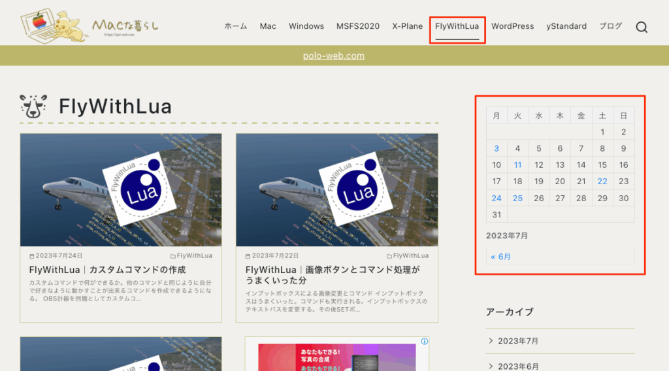
Task: Click the Mac na Kurashi site logo
Action: click(x=89, y=25)
